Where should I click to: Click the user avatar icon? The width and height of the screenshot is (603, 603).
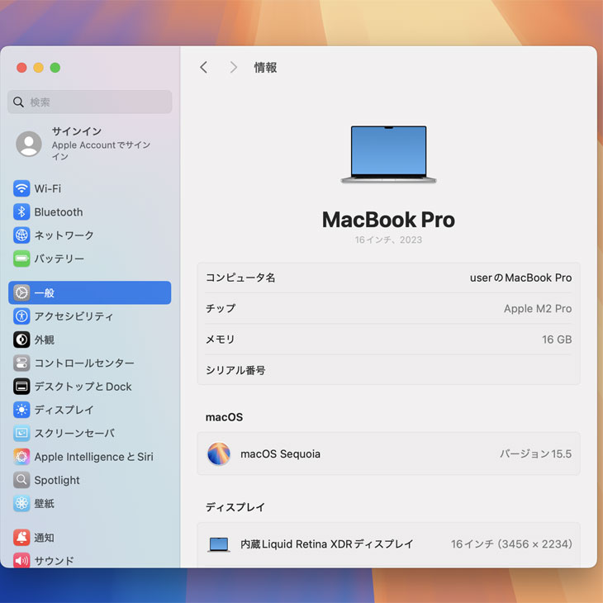29,144
